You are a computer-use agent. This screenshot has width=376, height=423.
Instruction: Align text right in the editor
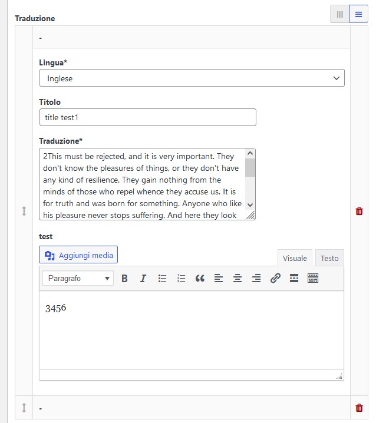256,278
